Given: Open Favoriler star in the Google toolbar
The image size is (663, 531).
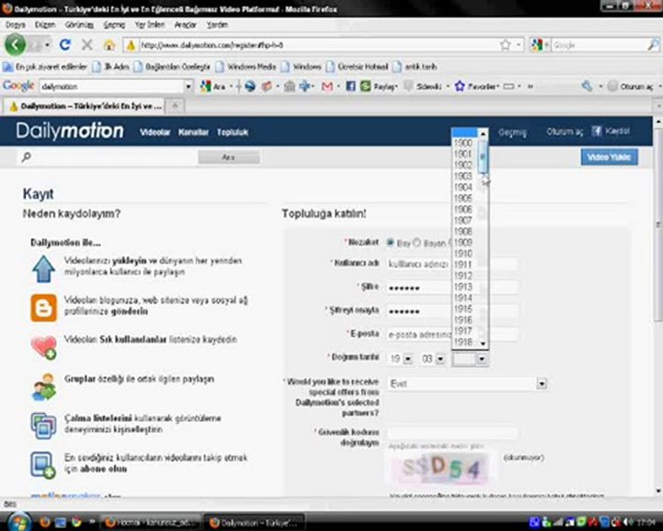Looking at the screenshot, I should coord(459,86).
